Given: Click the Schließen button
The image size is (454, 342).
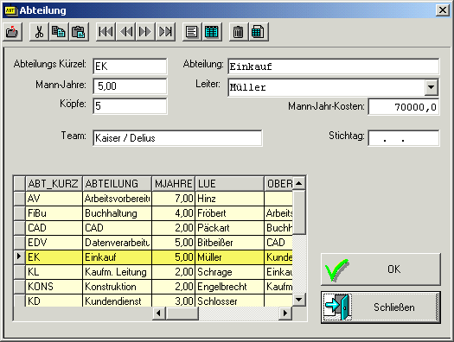Looking at the screenshot, I should [380, 307].
